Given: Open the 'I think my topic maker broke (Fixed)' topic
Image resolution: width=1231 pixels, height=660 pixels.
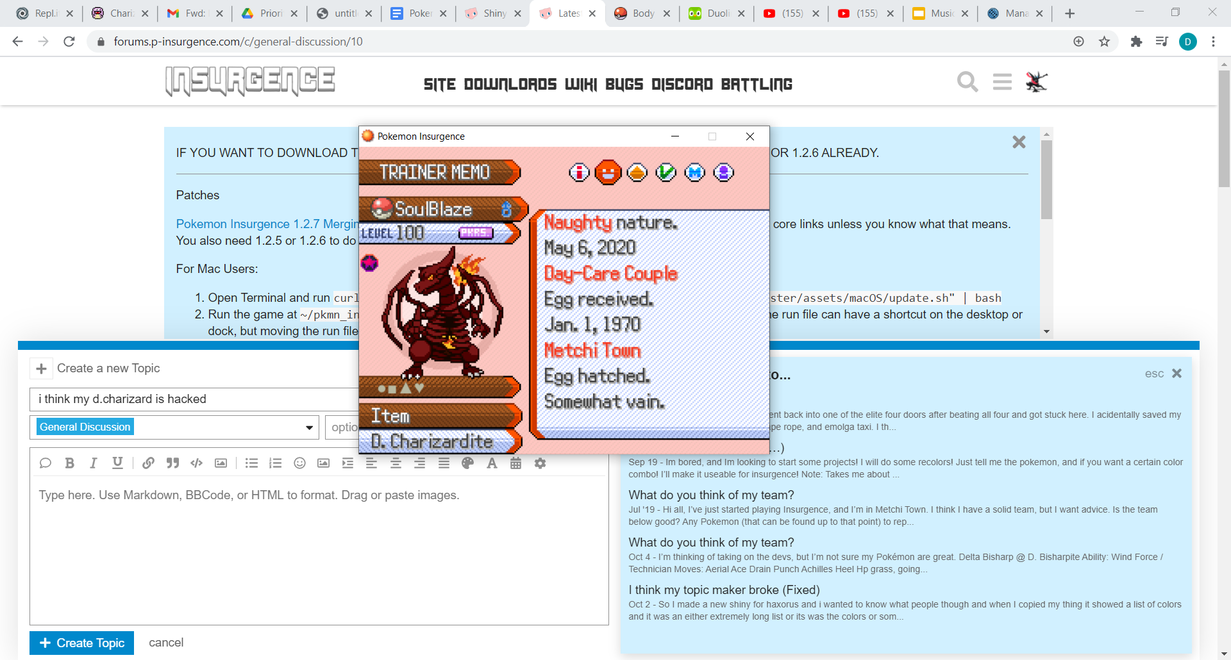Looking at the screenshot, I should [x=724, y=590].
